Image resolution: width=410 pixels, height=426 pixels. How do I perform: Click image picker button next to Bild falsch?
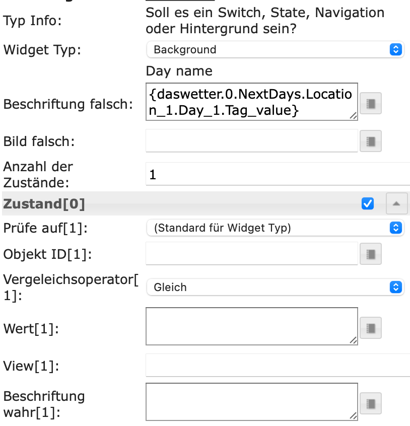(370, 141)
